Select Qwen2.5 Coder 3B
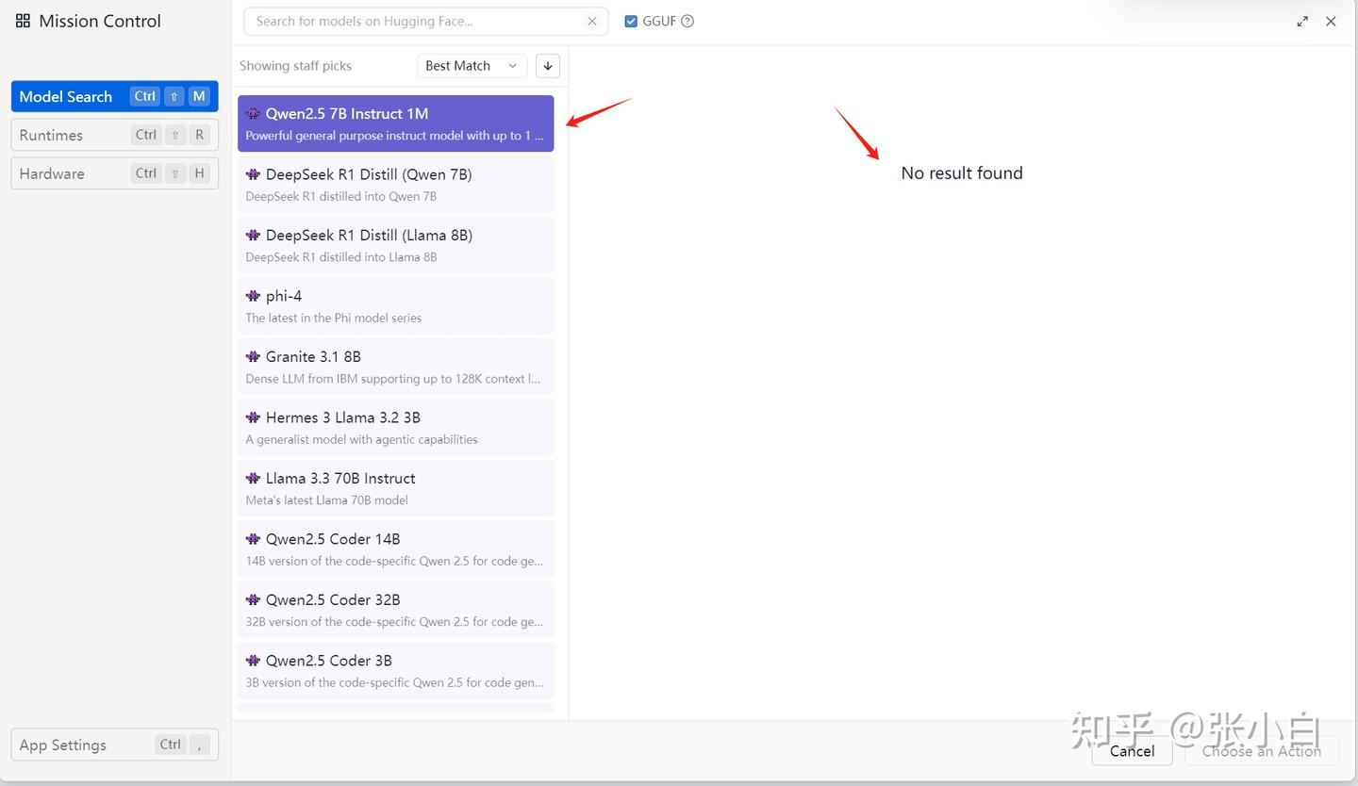The image size is (1358, 786). (x=396, y=670)
